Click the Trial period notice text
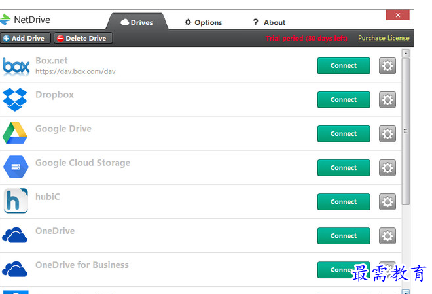This screenshot has width=432, height=294. point(306,39)
